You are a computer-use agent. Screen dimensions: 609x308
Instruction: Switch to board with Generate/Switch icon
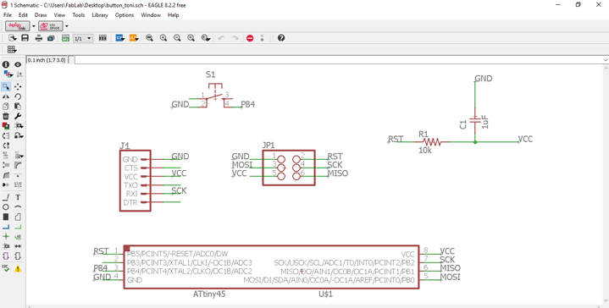point(65,38)
